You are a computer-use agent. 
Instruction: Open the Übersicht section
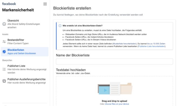(x=25, y=24)
